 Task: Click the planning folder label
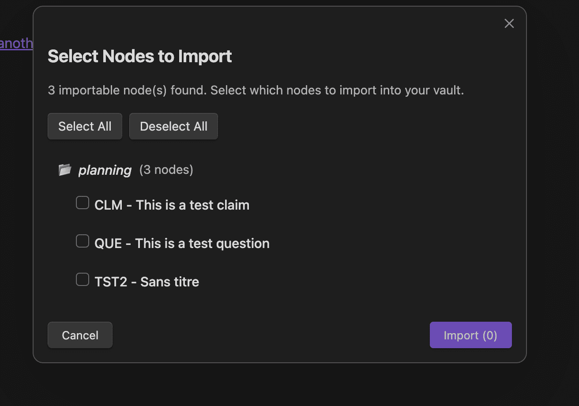click(105, 170)
